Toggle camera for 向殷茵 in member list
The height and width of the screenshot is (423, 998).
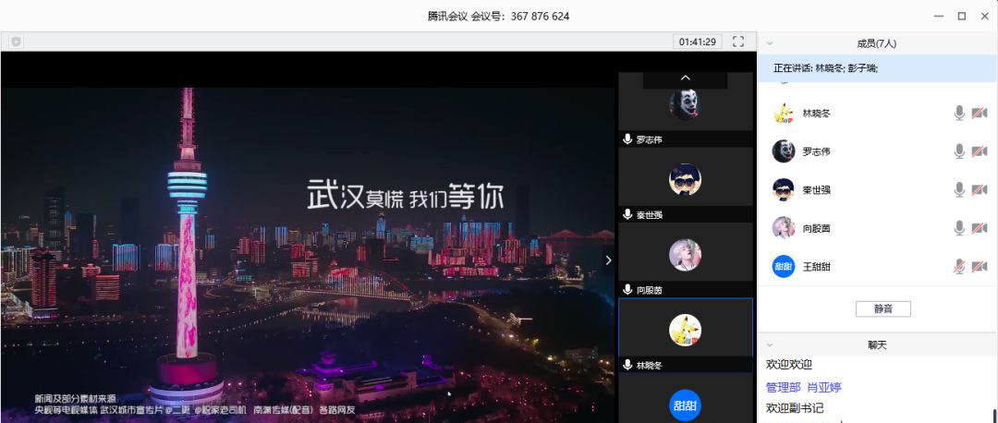(x=979, y=228)
